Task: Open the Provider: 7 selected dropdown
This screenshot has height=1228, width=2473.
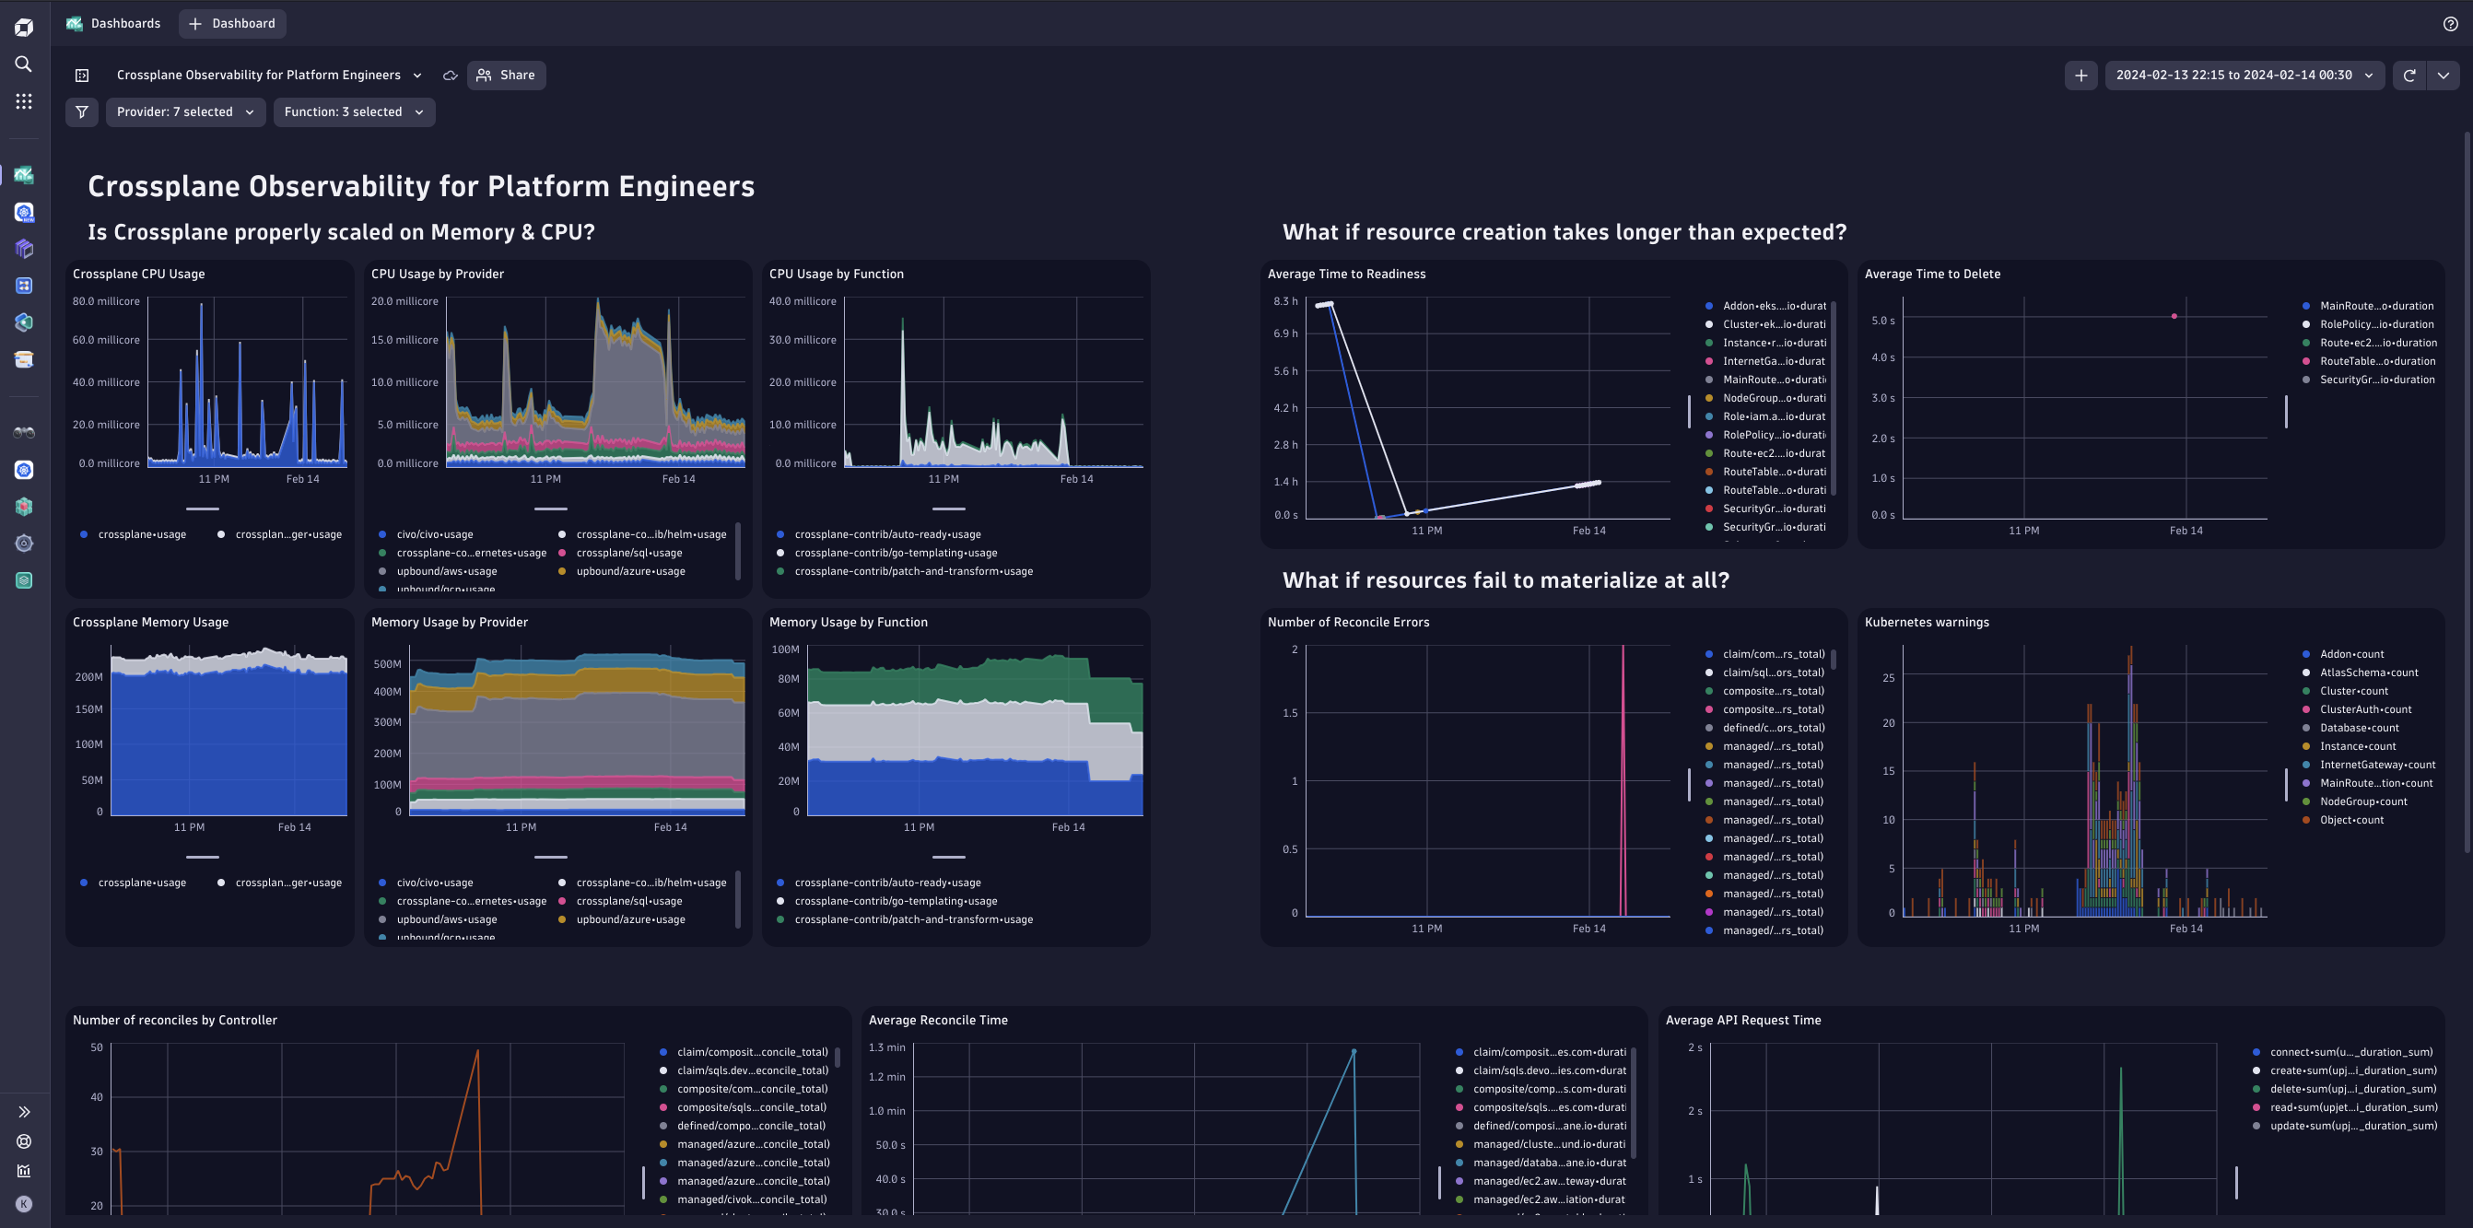Action: click(x=185, y=112)
